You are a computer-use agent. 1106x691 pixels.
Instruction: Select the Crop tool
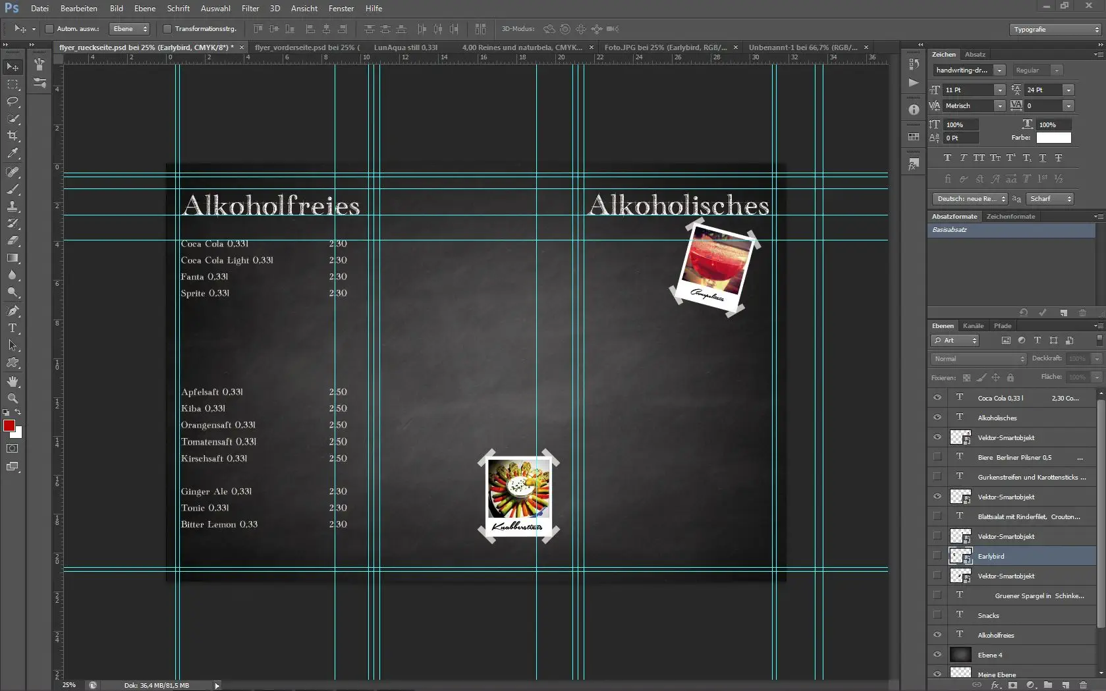point(13,136)
